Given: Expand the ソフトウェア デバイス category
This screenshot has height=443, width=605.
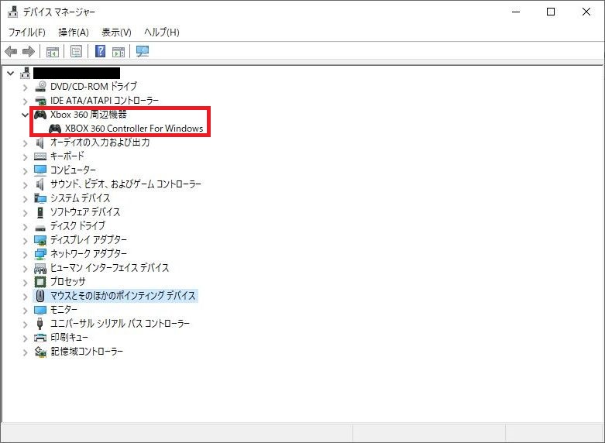Looking at the screenshot, I should point(26,213).
